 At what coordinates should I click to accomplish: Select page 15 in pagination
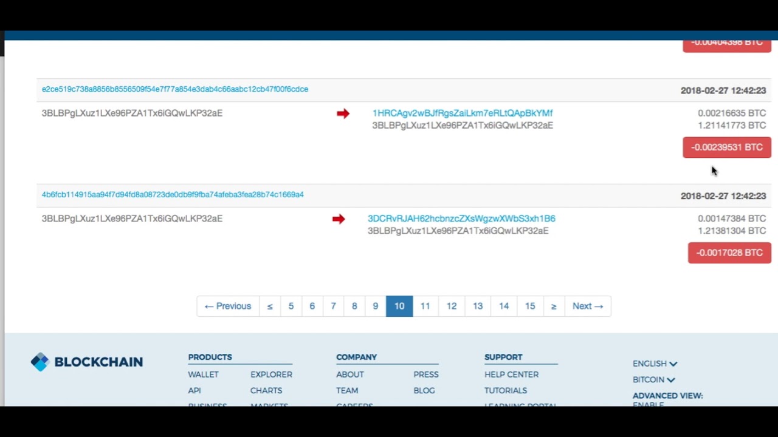530,307
